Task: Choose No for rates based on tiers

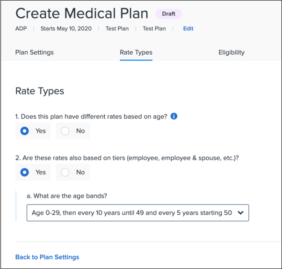Action: pos(65,172)
